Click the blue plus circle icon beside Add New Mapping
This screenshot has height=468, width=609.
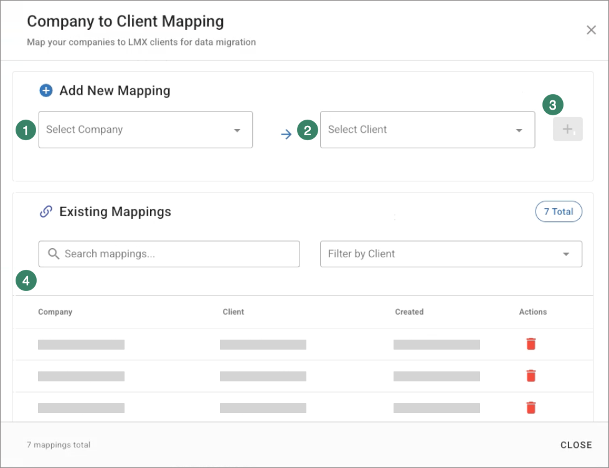(46, 91)
